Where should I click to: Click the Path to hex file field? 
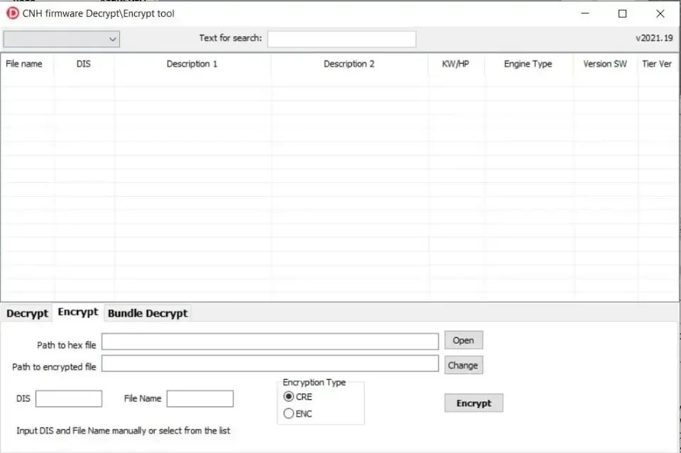270,342
